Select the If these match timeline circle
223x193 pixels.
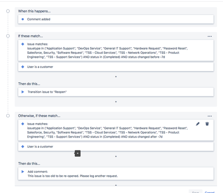click(8, 36)
